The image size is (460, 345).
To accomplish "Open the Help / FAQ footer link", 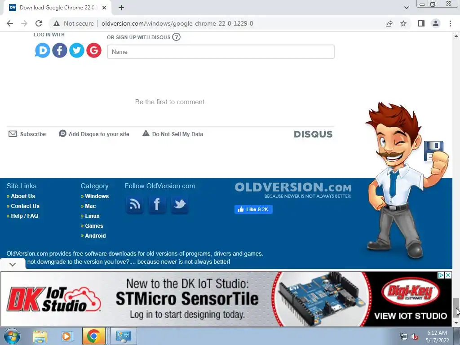I will (x=24, y=216).
